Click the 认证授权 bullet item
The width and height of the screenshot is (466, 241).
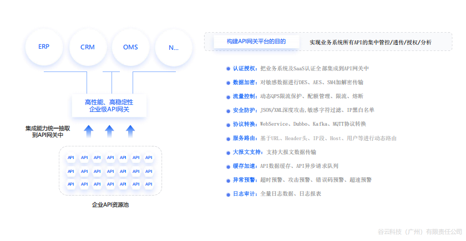[244, 69]
